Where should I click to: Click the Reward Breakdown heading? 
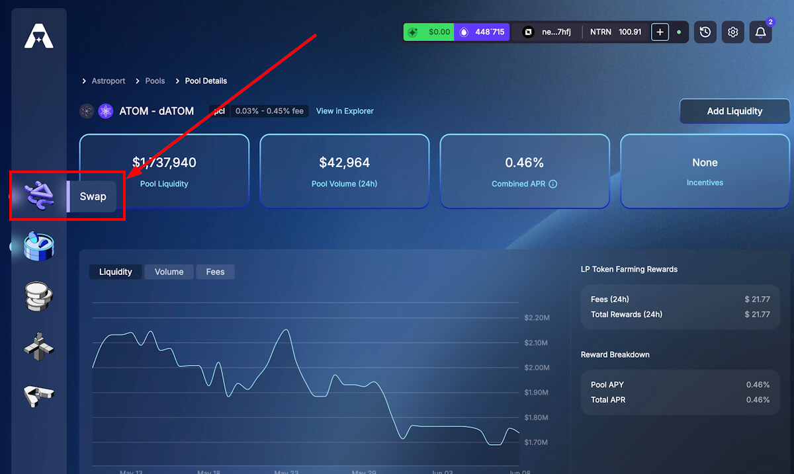(615, 354)
